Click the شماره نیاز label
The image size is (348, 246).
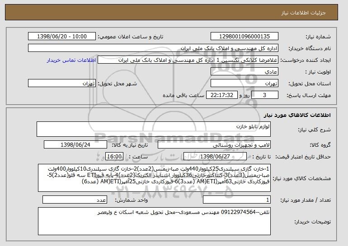318,37
